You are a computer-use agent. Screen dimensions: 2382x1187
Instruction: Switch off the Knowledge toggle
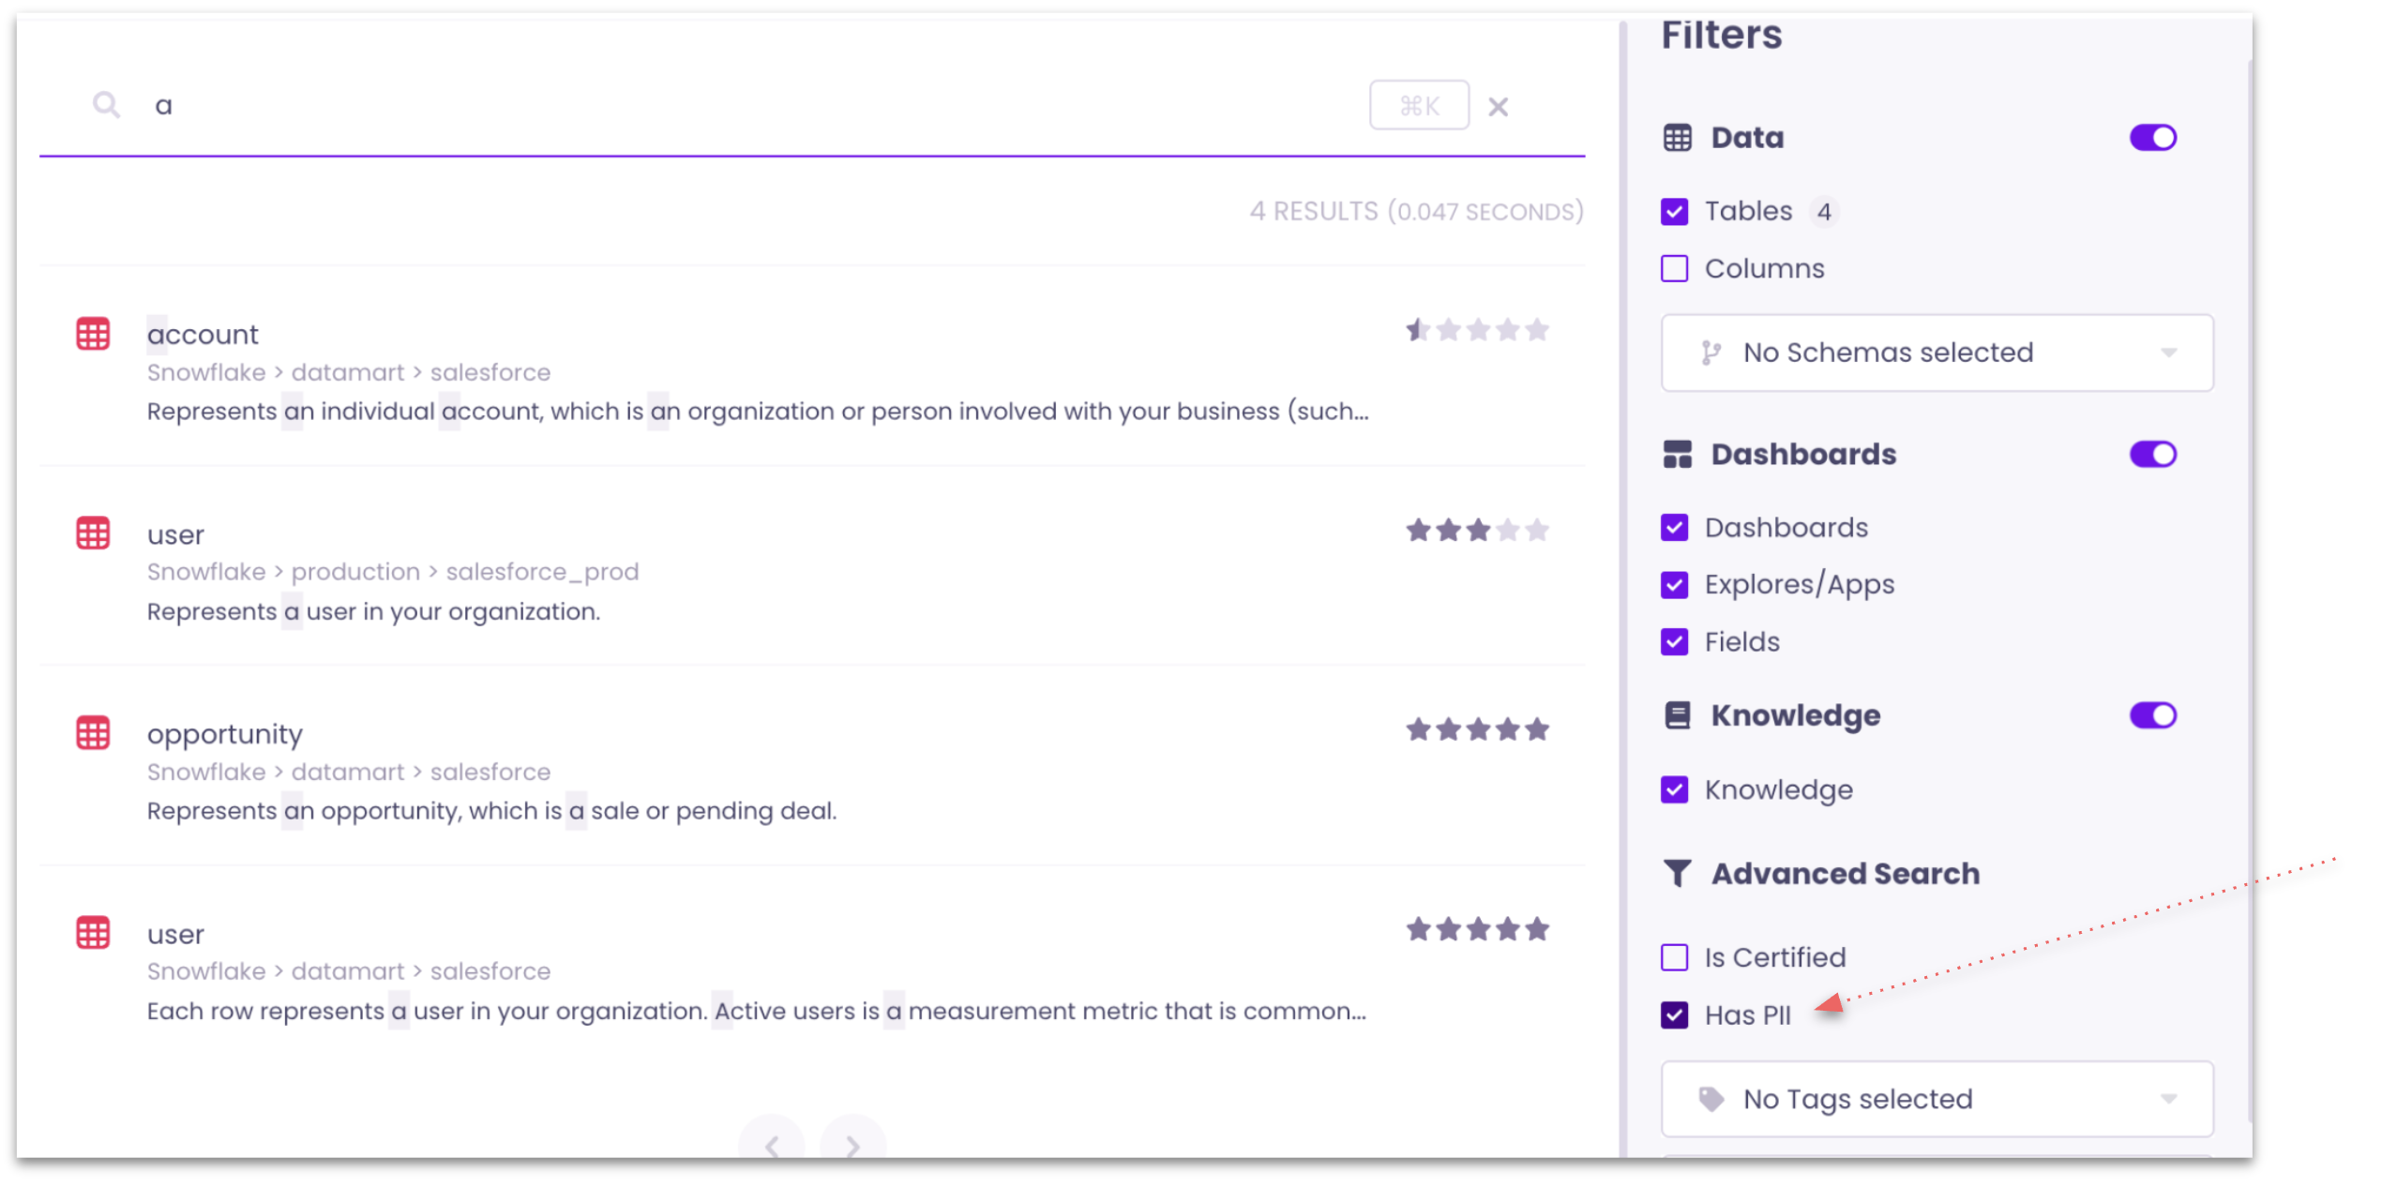(x=2152, y=715)
